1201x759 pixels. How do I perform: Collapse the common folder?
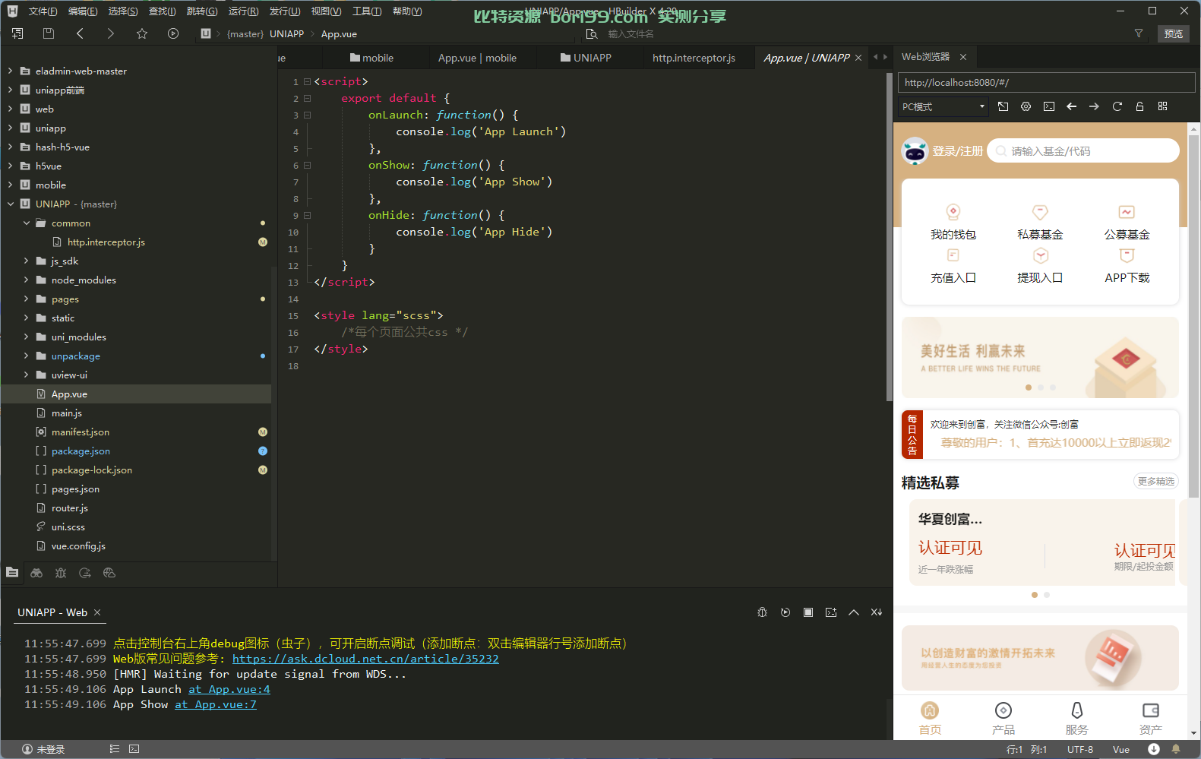26,223
